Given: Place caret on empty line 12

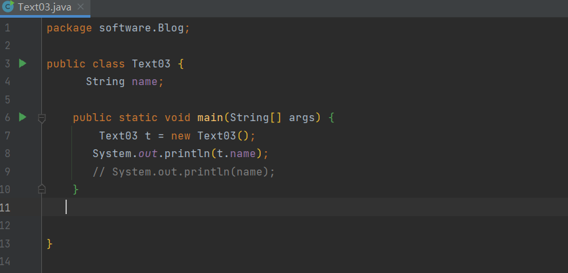Looking at the screenshot, I should [x=304, y=225].
